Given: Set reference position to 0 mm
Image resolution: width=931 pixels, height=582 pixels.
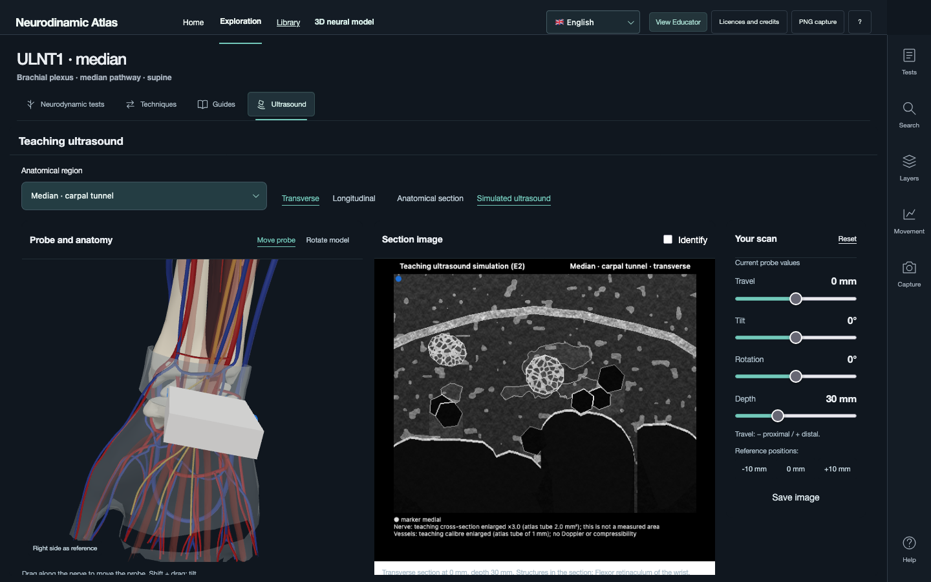Looking at the screenshot, I should 795,469.
